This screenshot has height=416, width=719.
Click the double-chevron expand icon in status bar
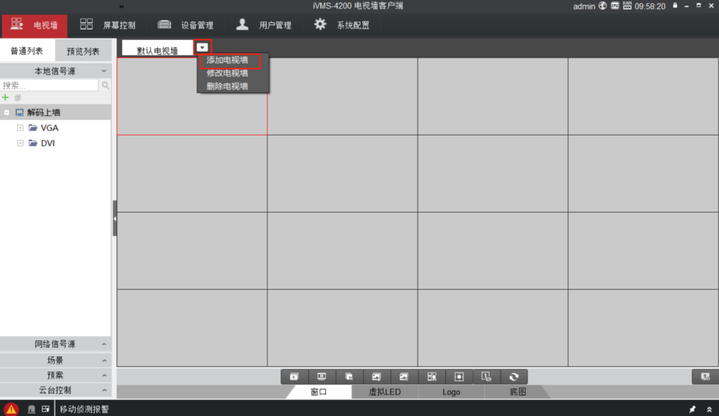tap(708, 409)
